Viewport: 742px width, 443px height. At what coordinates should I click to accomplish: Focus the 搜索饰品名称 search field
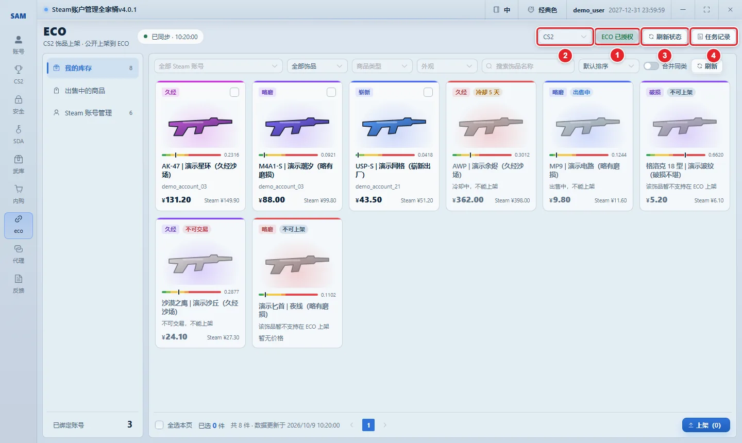pyautogui.click(x=528, y=66)
